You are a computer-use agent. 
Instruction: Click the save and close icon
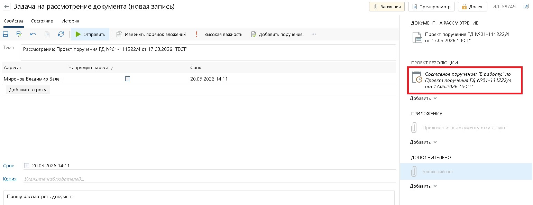[x=19, y=34]
